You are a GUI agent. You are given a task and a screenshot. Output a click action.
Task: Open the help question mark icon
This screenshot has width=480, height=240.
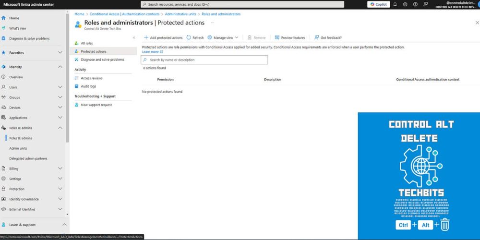pos(415,4)
